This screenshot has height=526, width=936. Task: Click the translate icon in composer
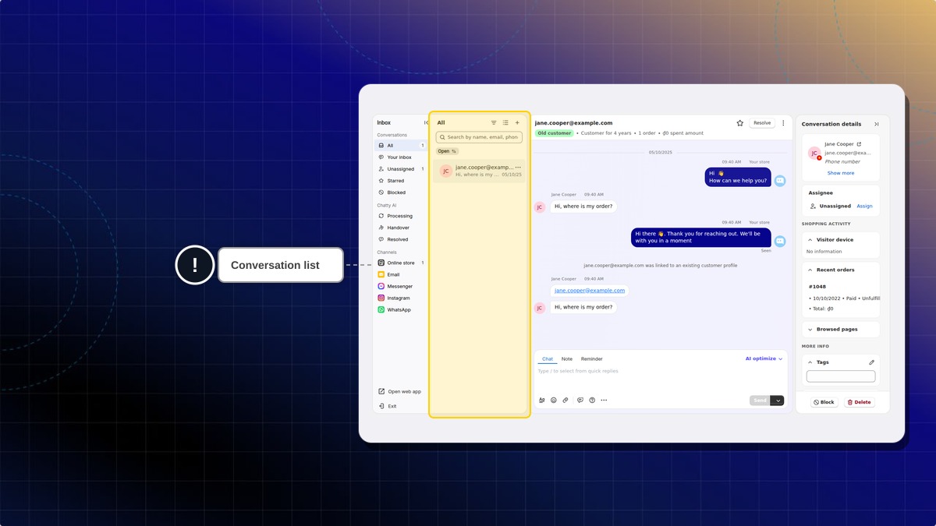click(542, 401)
